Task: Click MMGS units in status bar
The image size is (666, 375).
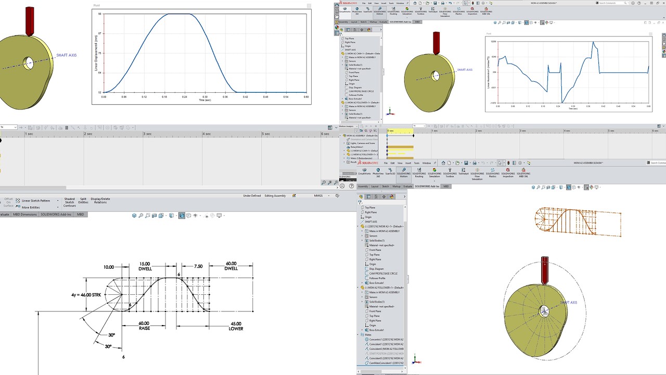Action: pyautogui.click(x=318, y=196)
